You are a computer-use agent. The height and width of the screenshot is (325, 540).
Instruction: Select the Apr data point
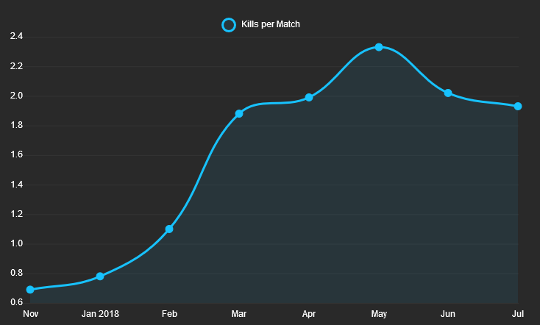point(309,98)
